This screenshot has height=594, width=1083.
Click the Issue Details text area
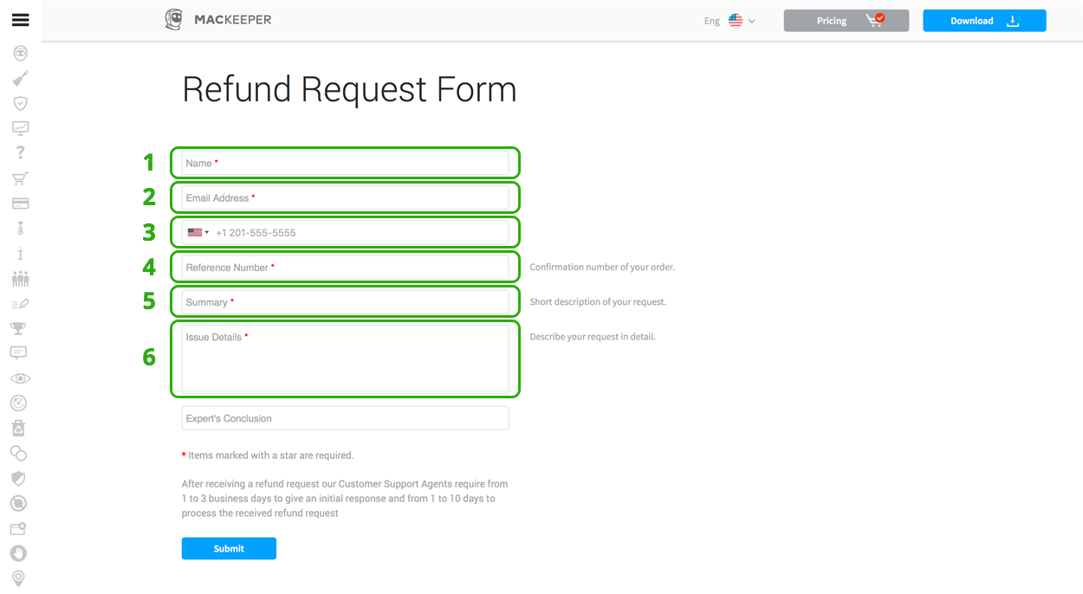pos(345,359)
